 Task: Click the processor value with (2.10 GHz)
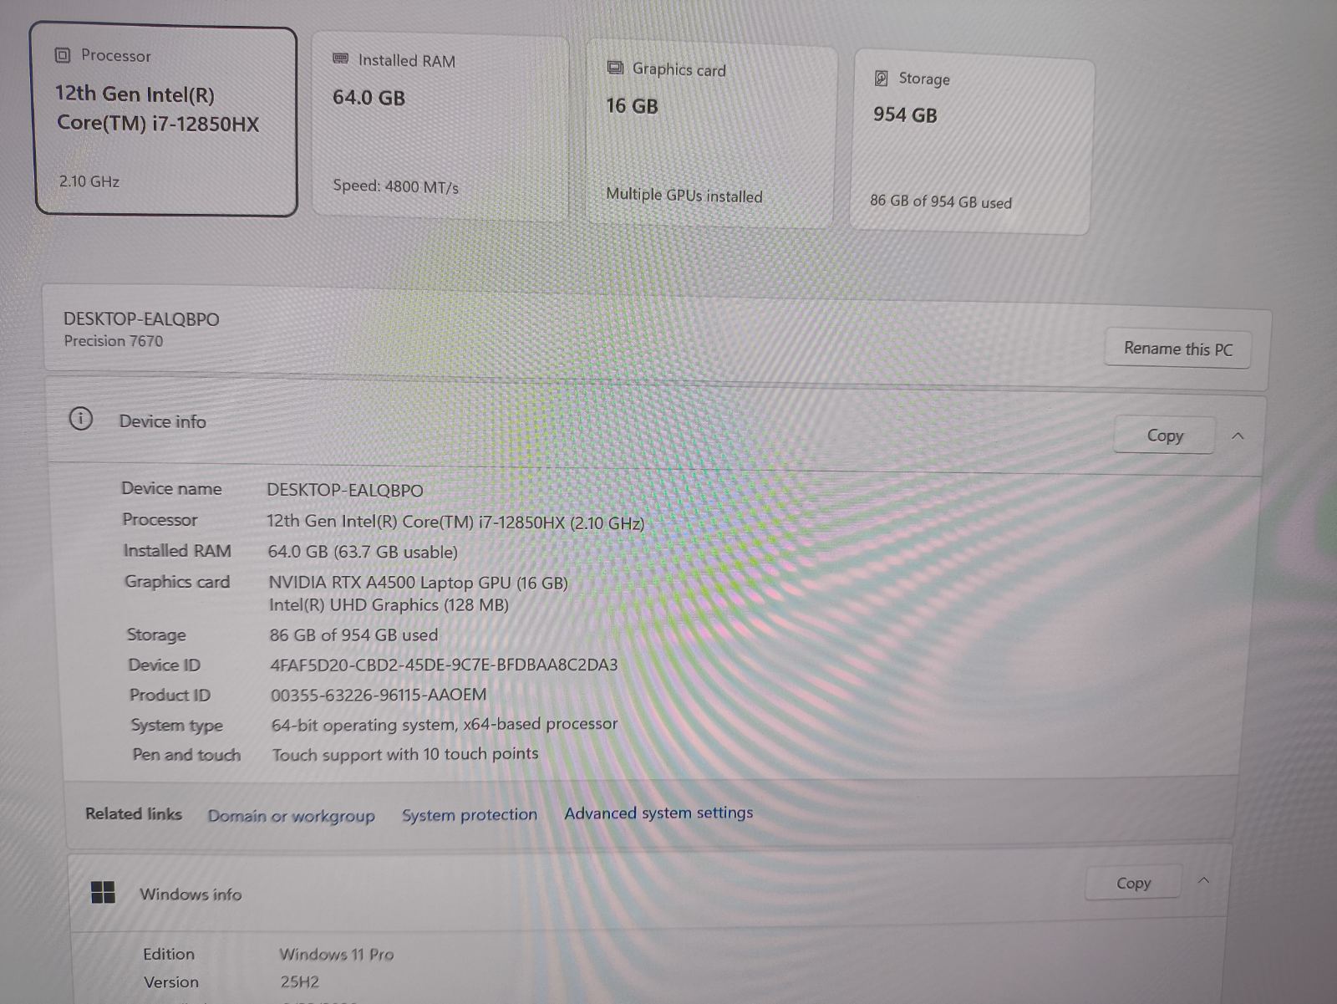coord(455,522)
